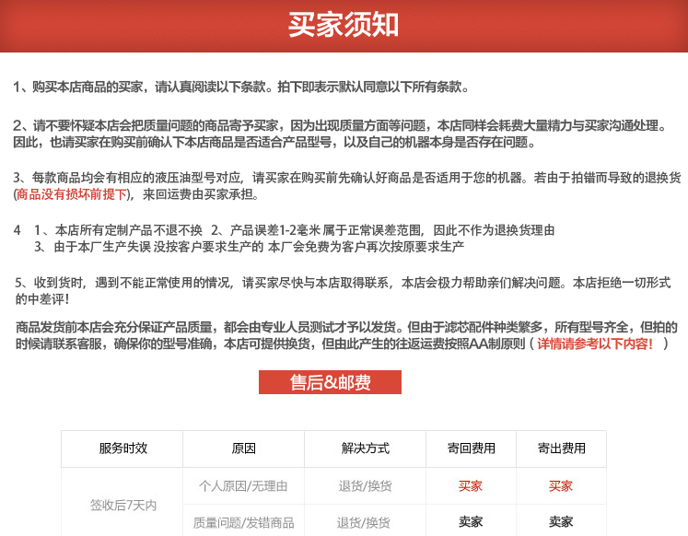
Task: Click 退货/换货 in the 质量问题 row
Action: [363, 523]
